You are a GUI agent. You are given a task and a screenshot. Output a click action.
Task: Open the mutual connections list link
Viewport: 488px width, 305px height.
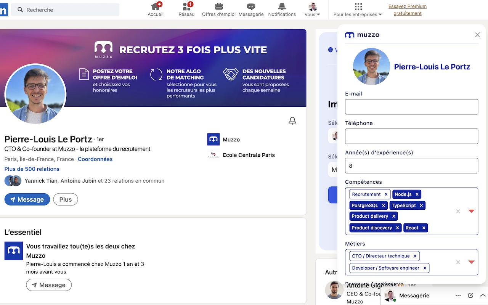(95, 181)
